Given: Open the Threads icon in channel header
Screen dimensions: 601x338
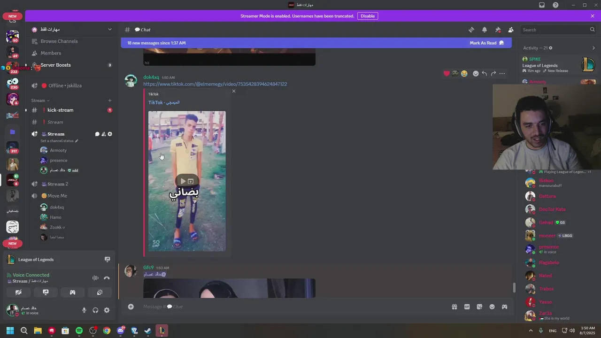Looking at the screenshot, I should pyautogui.click(x=471, y=30).
